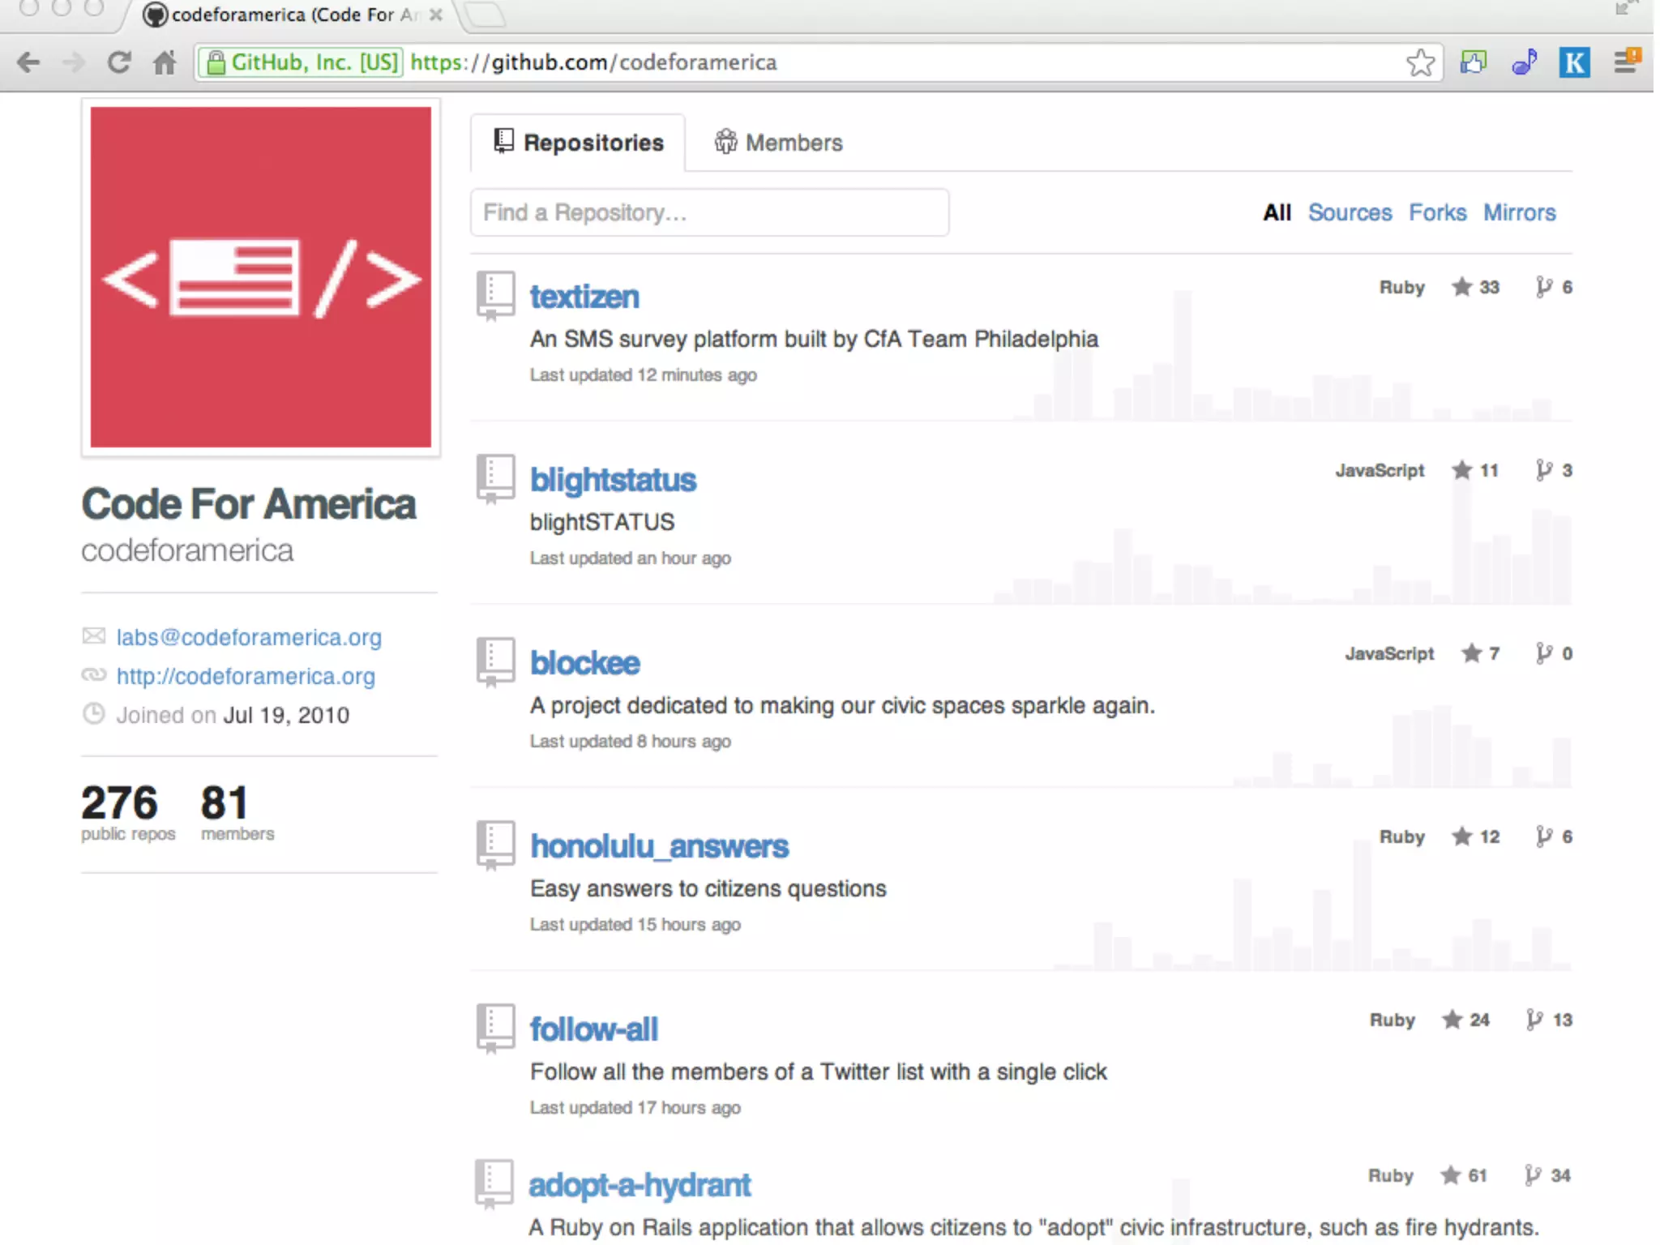Image resolution: width=1660 pixels, height=1245 pixels.
Task: Filter repositories by Forks
Action: click(x=1437, y=212)
